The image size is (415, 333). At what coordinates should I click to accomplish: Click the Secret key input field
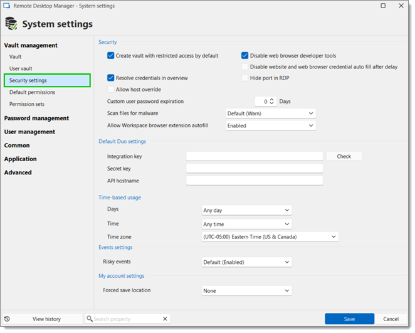point(255,168)
